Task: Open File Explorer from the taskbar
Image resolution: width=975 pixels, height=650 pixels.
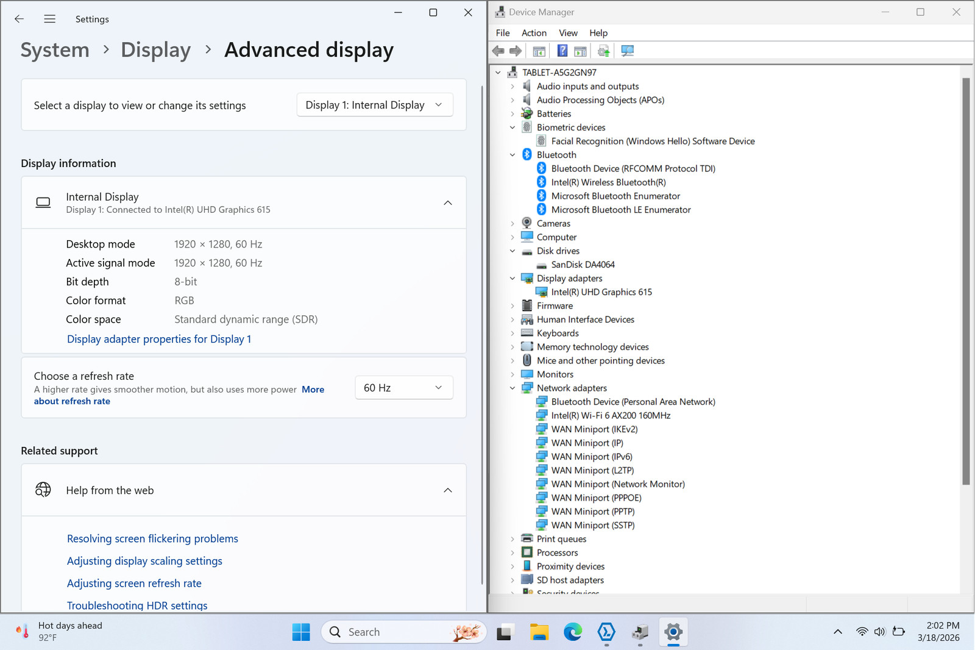Action: 539,632
